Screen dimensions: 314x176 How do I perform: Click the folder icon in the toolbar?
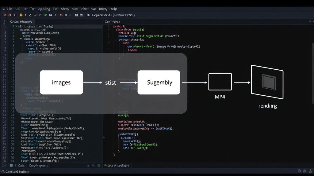pos(51,15)
